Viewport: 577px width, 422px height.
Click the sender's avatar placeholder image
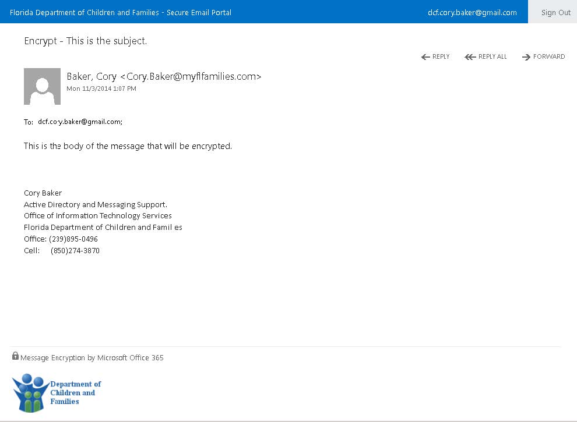coord(41,86)
